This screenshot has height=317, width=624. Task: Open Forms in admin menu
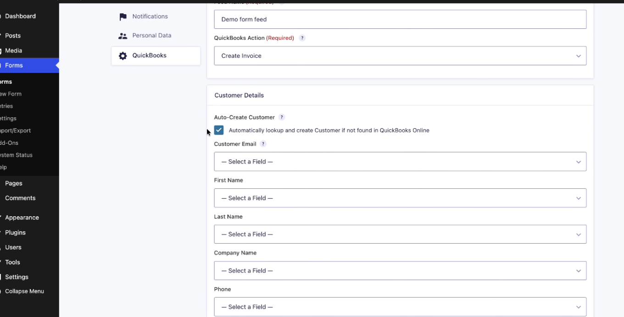[29, 66]
